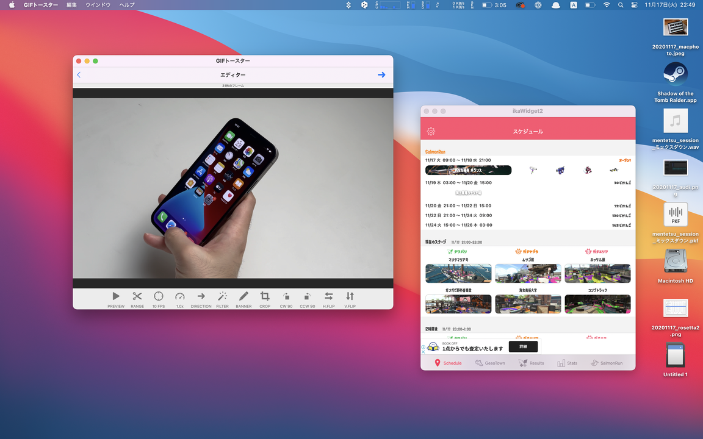Open Spotlight search in the menu bar

click(621, 5)
